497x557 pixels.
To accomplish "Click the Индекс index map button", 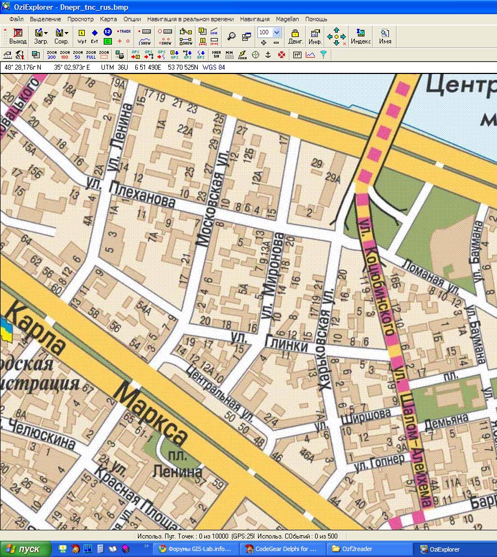I will (361, 36).
